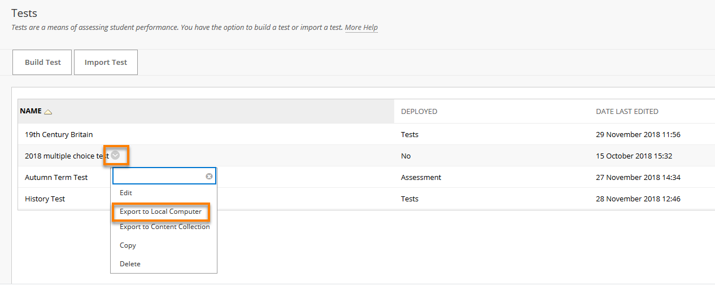Choose Edit from the context menu

click(x=126, y=193)
